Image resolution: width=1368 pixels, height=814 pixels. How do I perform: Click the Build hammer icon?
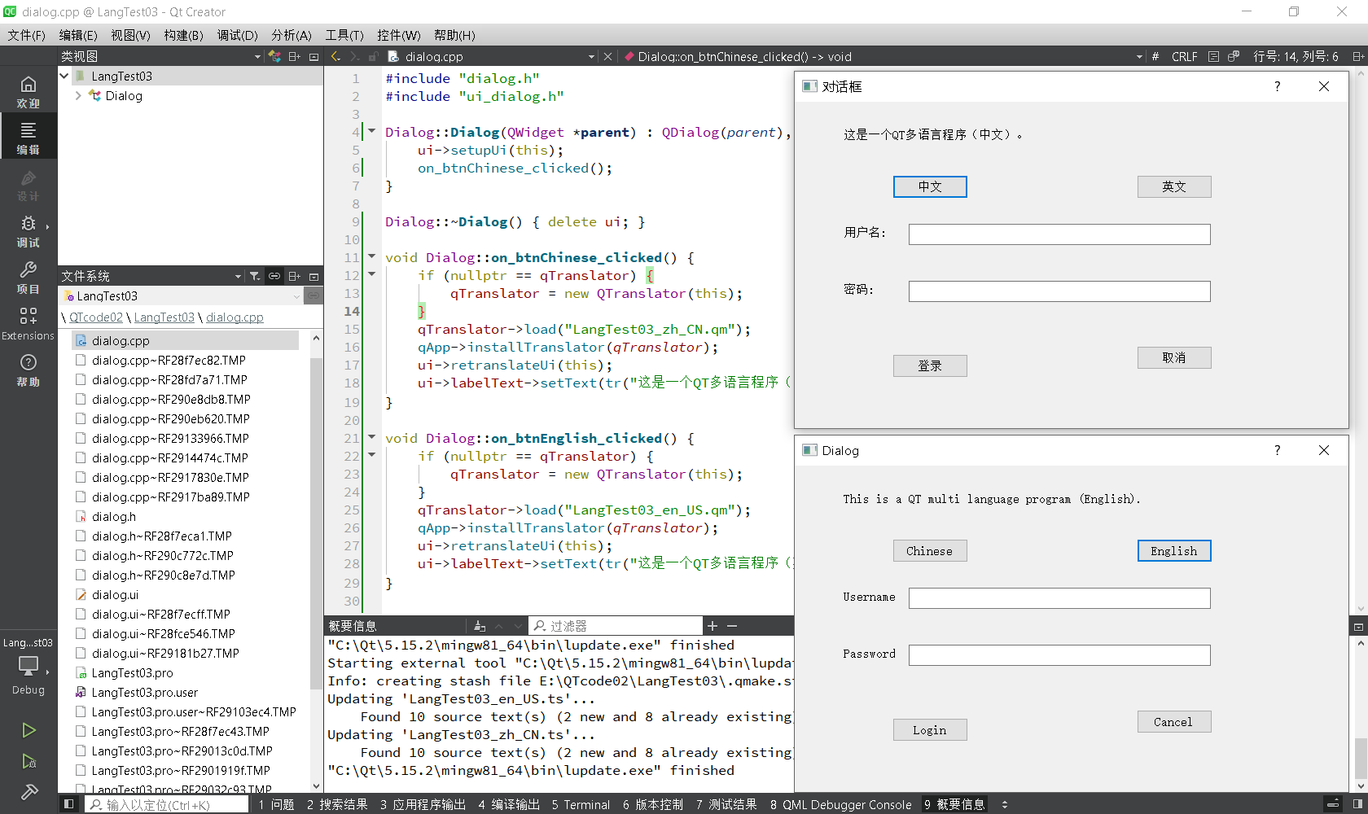click(x=28, y=791)
